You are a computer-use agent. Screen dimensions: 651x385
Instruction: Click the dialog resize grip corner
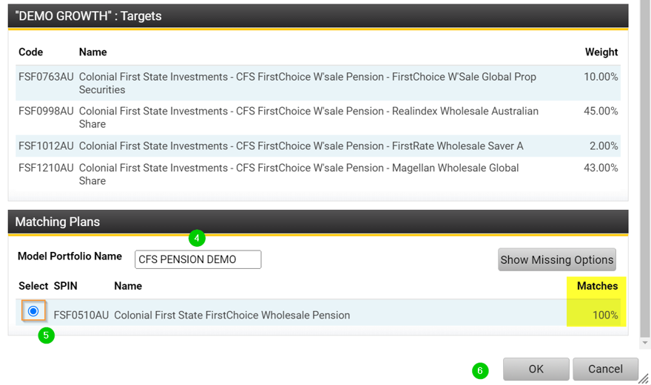tap(644, 378)
